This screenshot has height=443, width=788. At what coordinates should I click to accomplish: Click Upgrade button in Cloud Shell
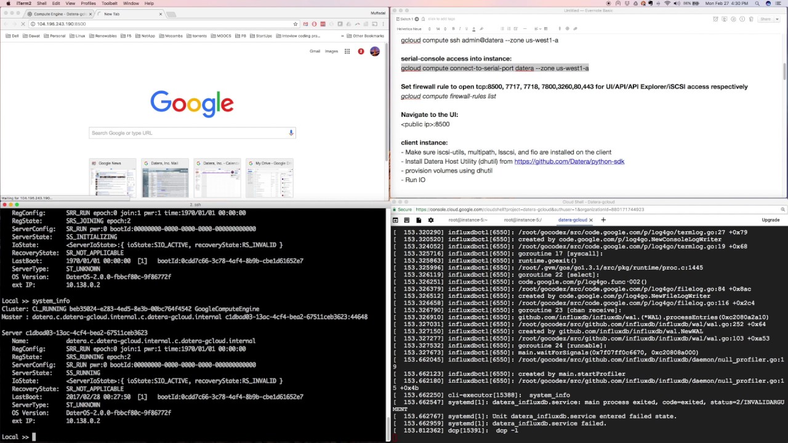click(770, 220)
